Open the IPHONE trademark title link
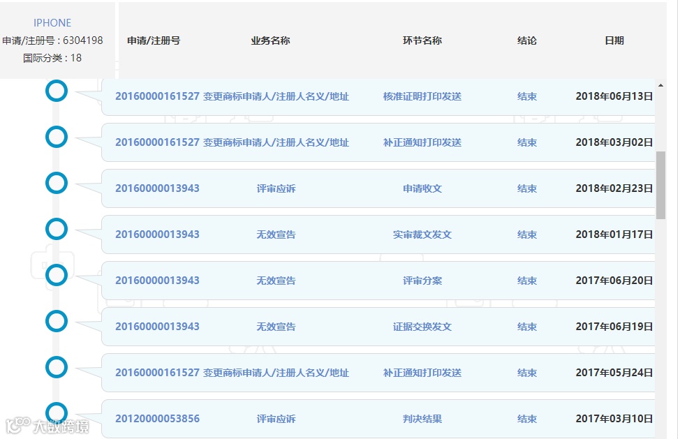 52,22
